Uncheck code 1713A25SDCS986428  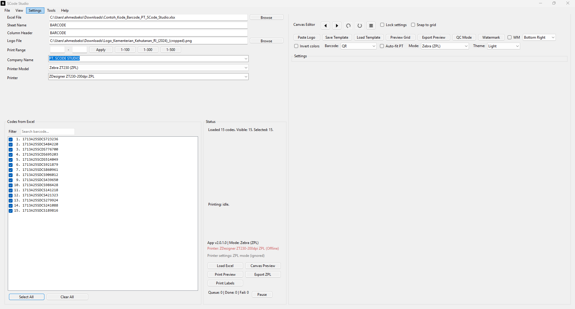10,185
